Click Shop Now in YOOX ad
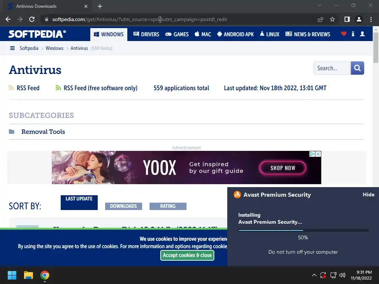This screenshot has width=379, height=284. point(283,168)
